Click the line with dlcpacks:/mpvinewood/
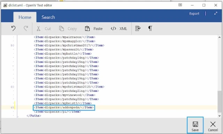223x134 pixels. pos(64,95)
